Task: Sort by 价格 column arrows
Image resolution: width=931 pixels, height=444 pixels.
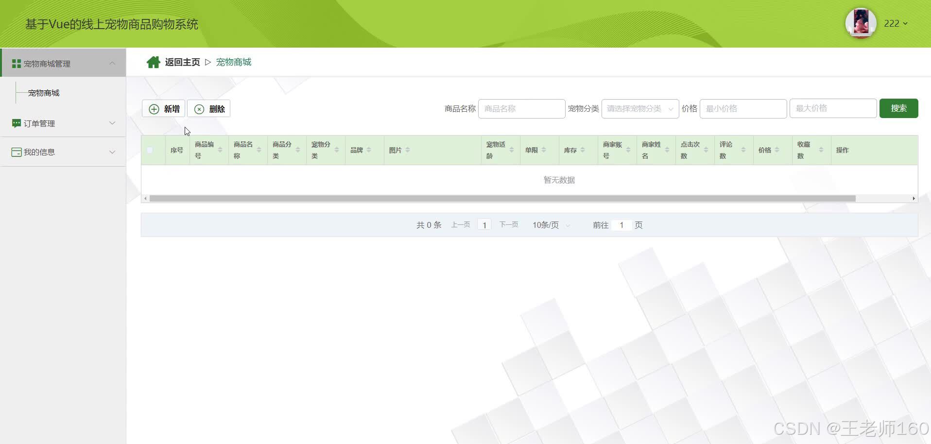Action: [x=777, y=150]
